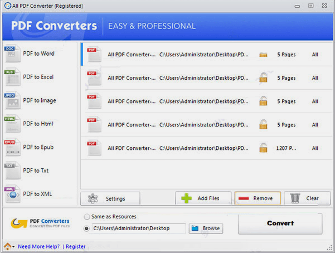Viewport: 335px width, 253px height.
Task: Select the custom output path radio button
Action: click(x=87, y=228)
